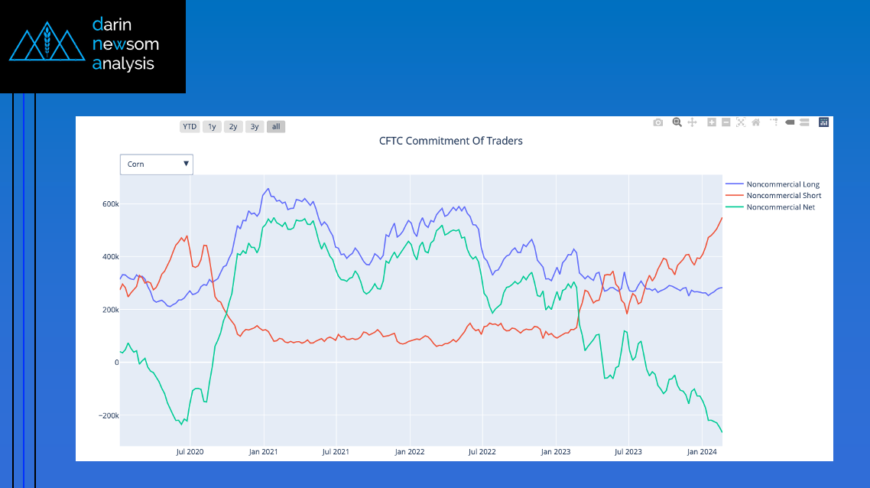Switch range to 2y

pos(233,127)
